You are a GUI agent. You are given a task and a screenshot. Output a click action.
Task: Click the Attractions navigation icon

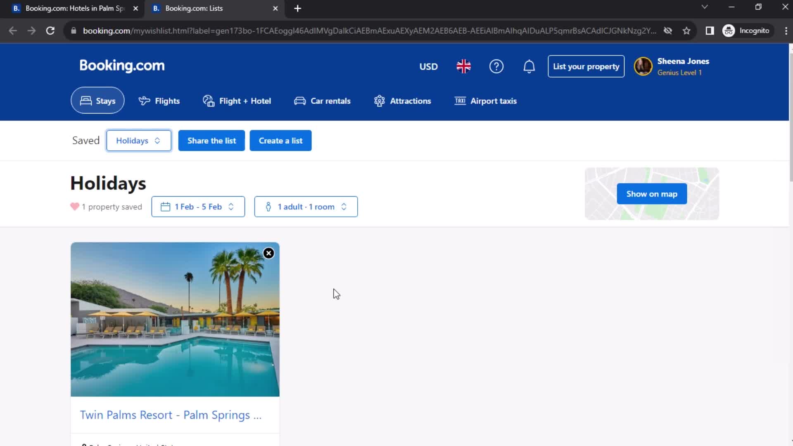coord(380,101)
